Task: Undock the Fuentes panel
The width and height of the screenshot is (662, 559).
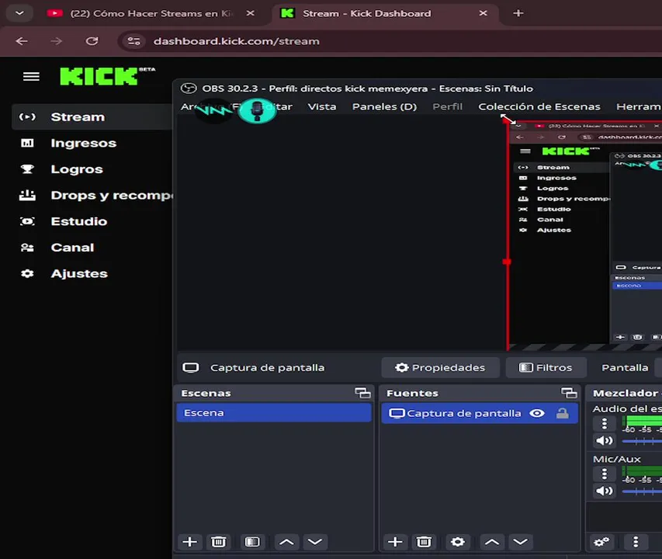Action: (x=569, y=393)
